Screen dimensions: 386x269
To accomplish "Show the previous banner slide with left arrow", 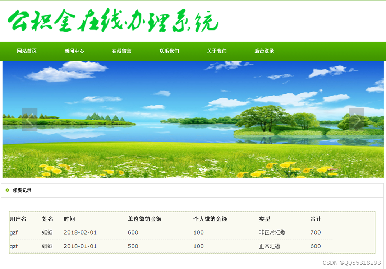I will click(x=29, y=119).
